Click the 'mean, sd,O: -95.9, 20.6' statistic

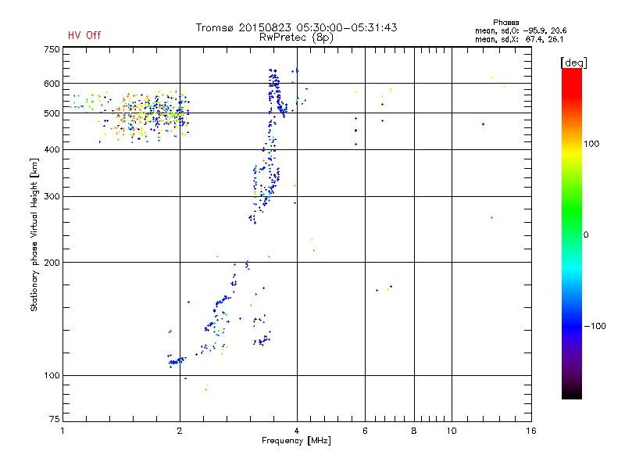pyautogui.click(x=521, y=30)
